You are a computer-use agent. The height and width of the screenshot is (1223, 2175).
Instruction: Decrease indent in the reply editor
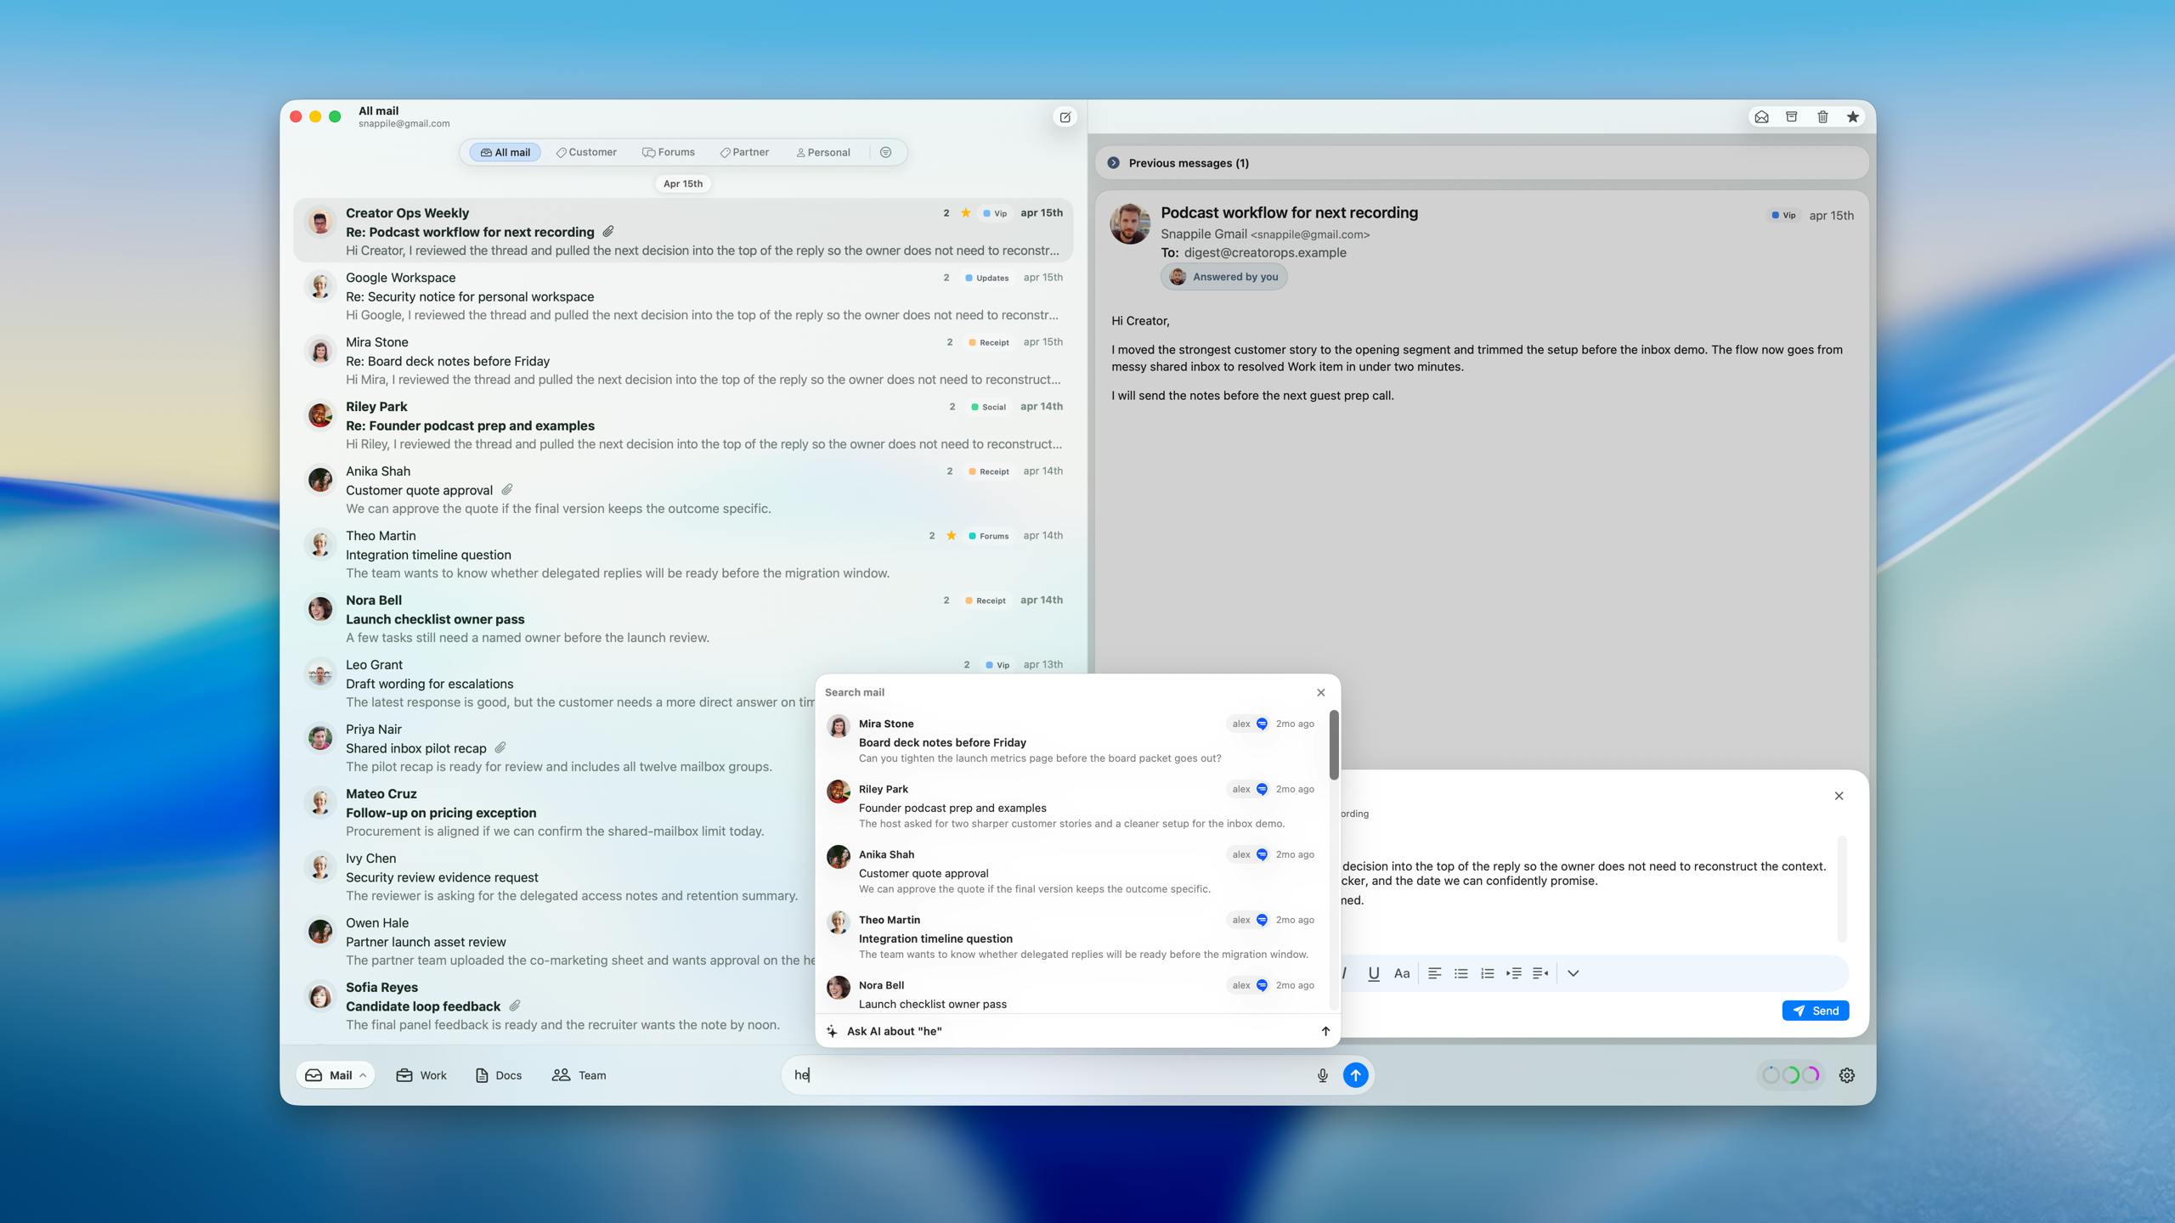click(x=1540, y=973)
